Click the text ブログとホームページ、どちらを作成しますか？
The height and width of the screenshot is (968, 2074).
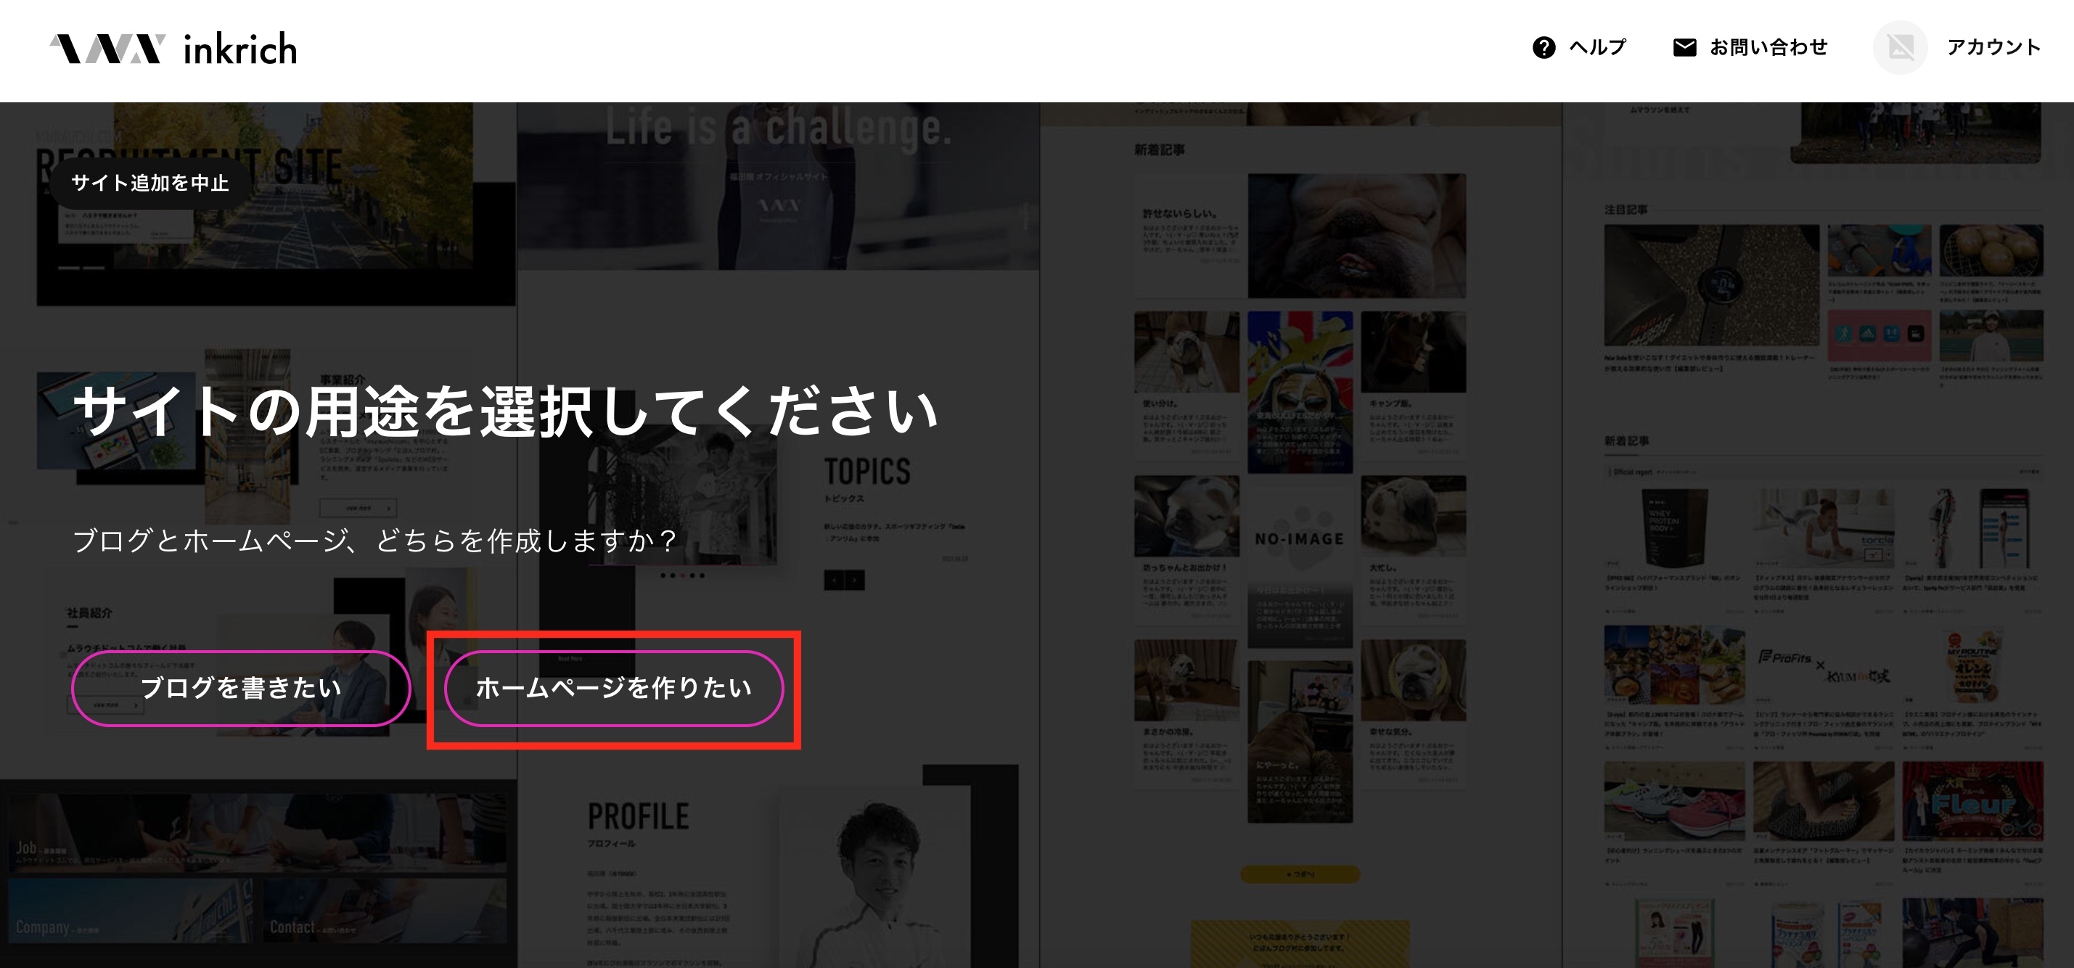point(375,541)
